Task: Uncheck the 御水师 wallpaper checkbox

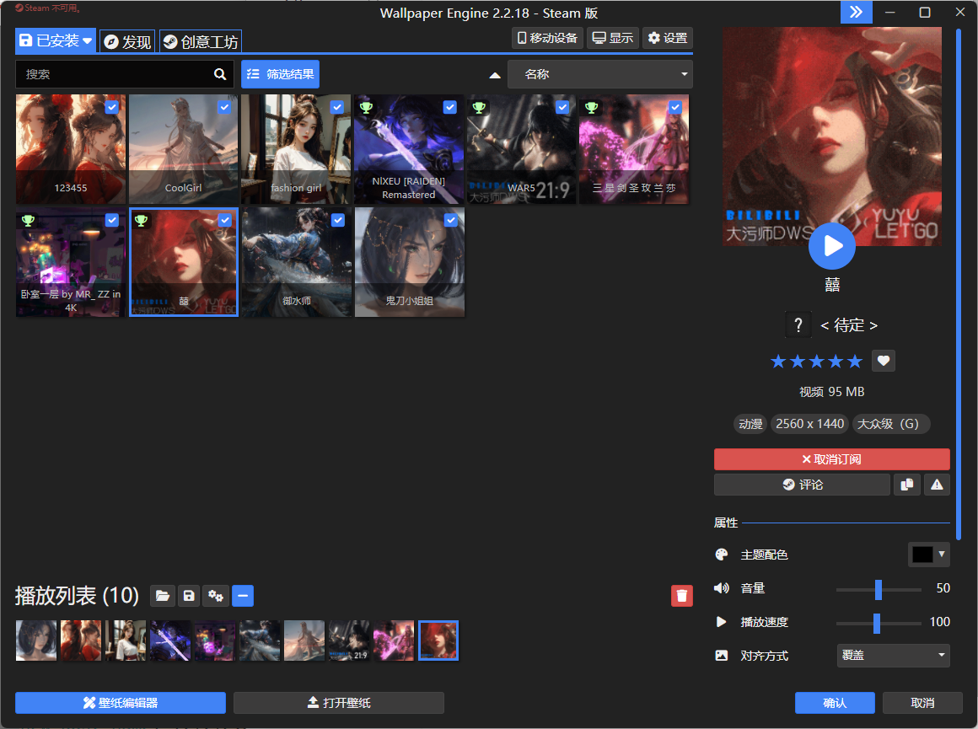Action: (337, 220)
